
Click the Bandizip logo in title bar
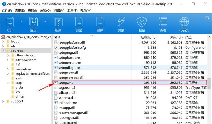[x=4, y=4]
